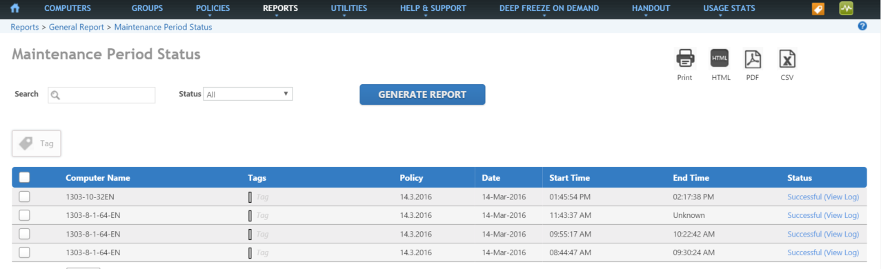
Task: Click the Unknown end time cell
Action: tap(689, 215)
